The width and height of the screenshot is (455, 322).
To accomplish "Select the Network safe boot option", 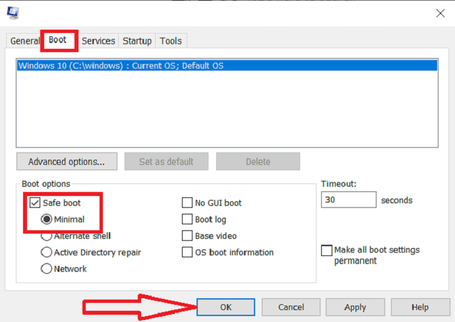I will click(47, 269).
